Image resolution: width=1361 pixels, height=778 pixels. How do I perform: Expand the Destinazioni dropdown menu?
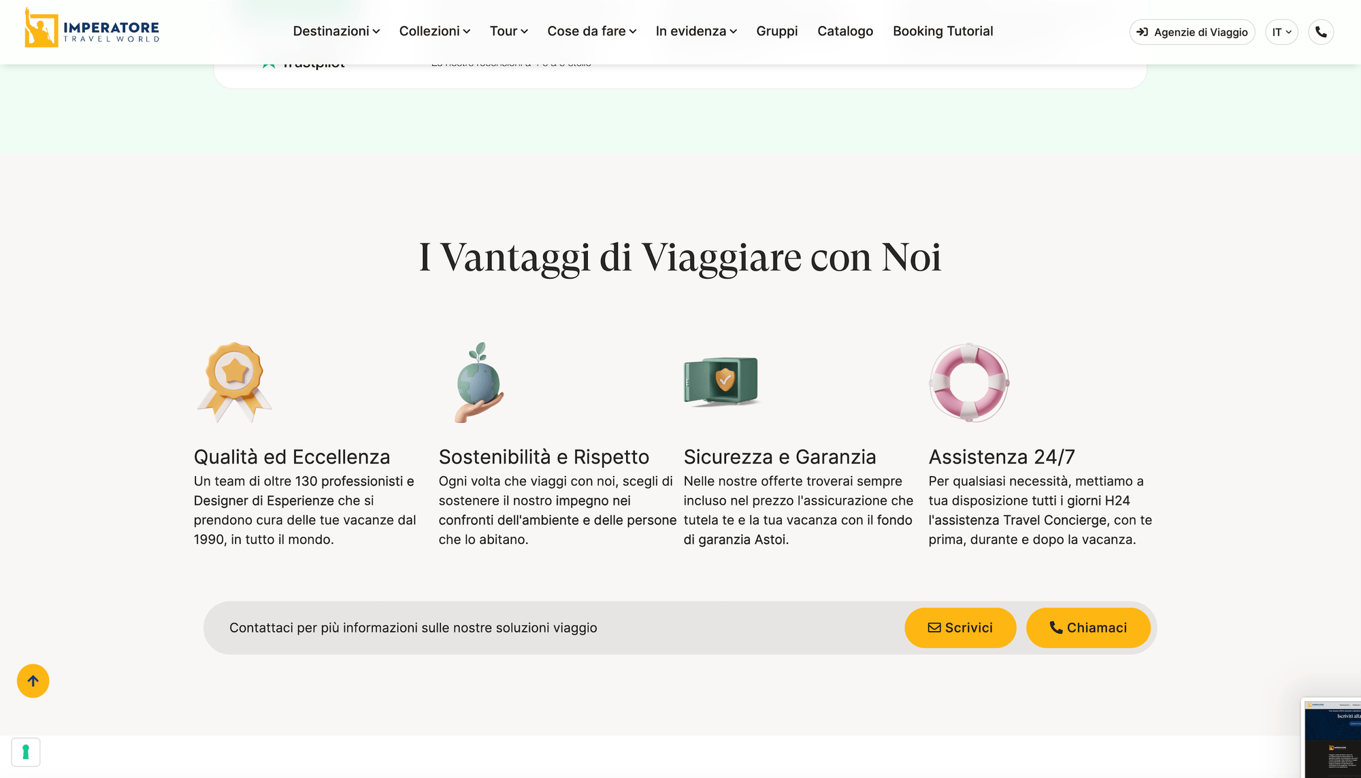pos(336,31)
